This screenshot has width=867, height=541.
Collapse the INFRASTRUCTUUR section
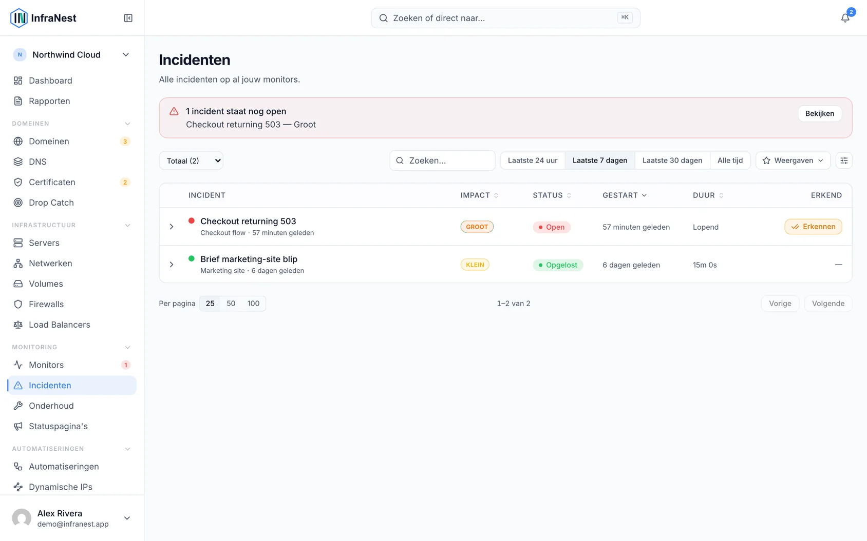point(127,225)
